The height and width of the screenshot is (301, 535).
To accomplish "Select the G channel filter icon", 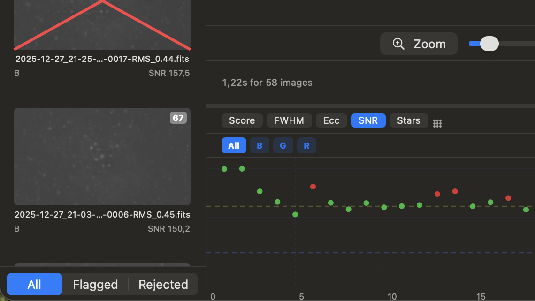I will point(283,145).
